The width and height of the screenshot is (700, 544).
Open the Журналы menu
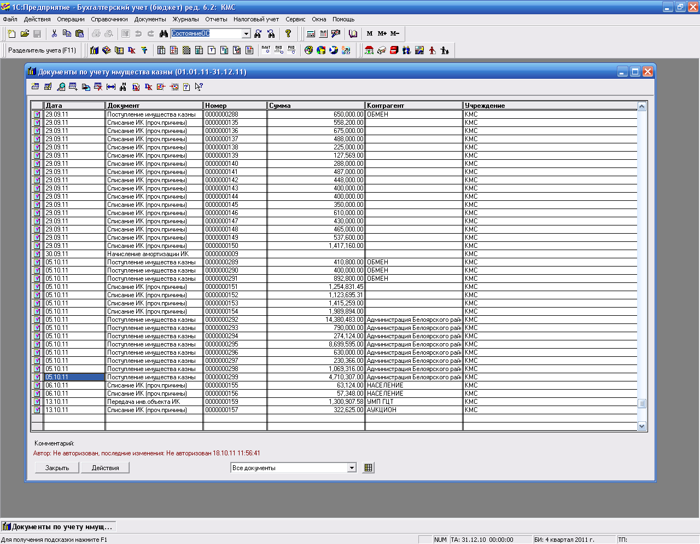(x=186, y=19)
